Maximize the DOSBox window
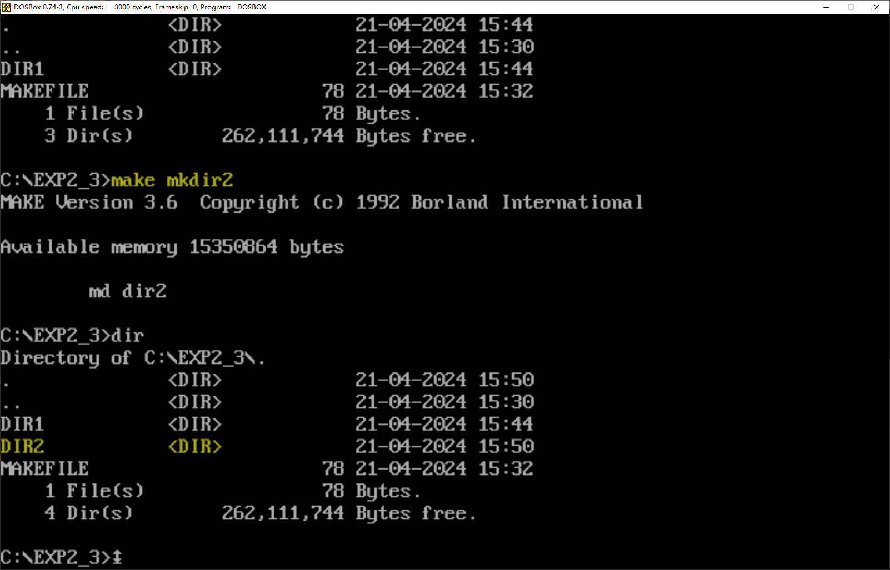The height and width of the screenshot is (570, 890). point(852,7)
